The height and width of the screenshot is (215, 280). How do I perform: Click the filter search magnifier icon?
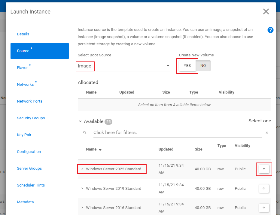point(85,133)
